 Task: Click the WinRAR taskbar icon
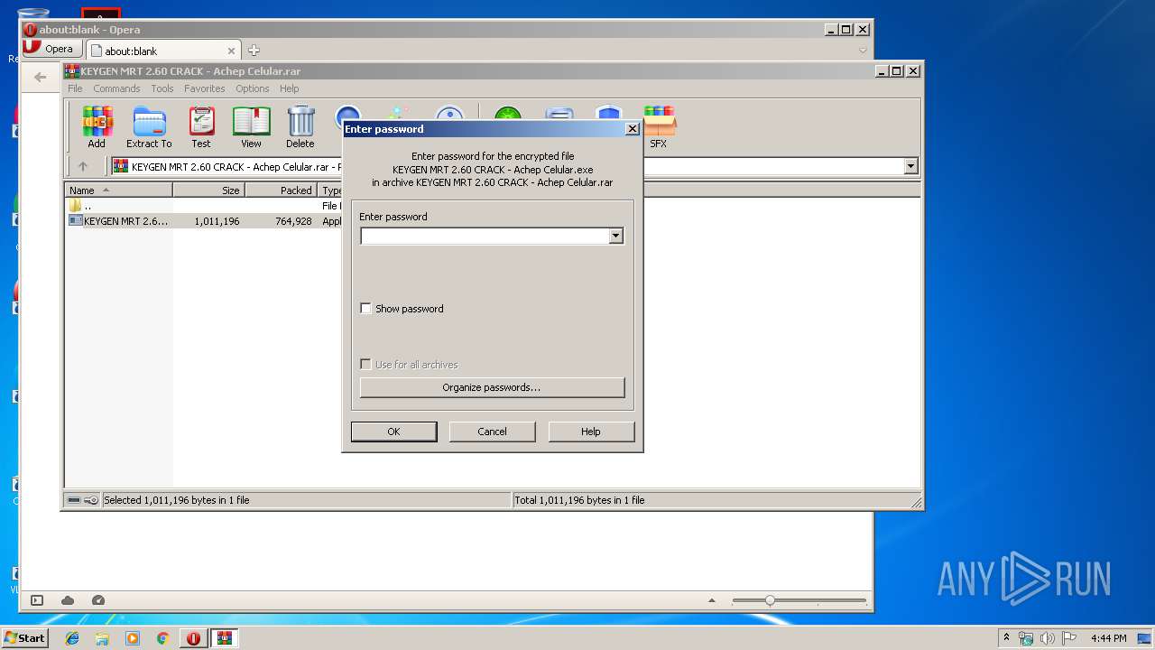pyautogui.click(x=224, y=638)
